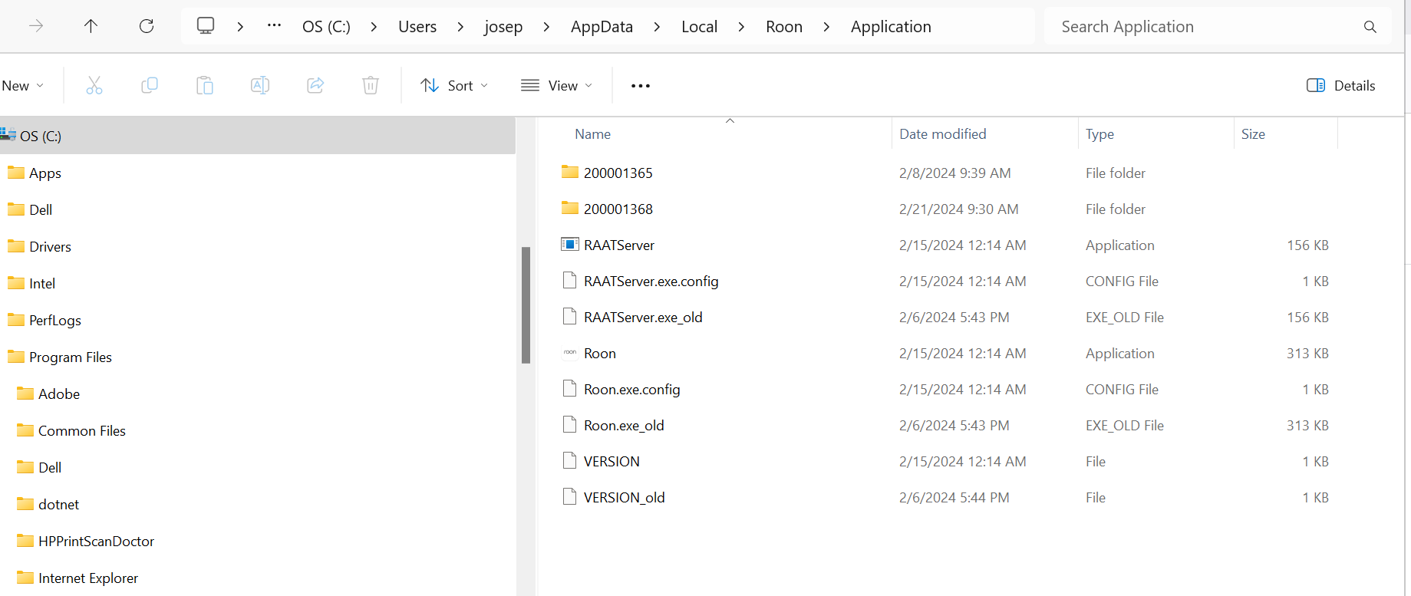Select the Roon application icon
This screenshot has width=1411, height=596.
[569, 353]
